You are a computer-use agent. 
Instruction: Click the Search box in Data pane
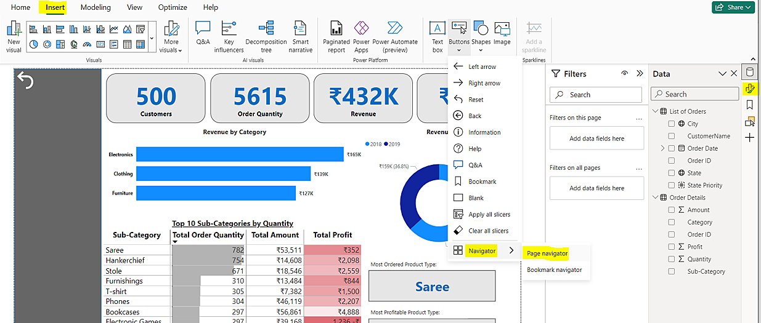[694, 94]
